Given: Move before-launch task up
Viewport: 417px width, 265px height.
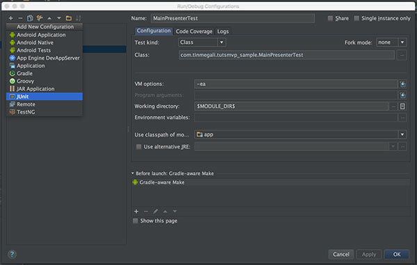Looking at the screenshot, I should click(165, 212).
